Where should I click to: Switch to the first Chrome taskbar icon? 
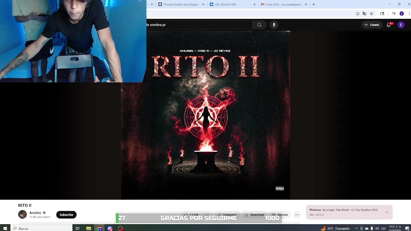(x=100, y=228)
